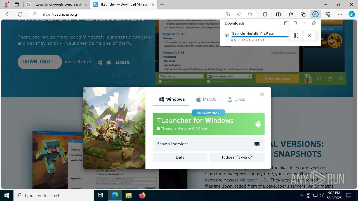
Task: Click the settings gear in launcher screenshot
Action: click(341, 78)
